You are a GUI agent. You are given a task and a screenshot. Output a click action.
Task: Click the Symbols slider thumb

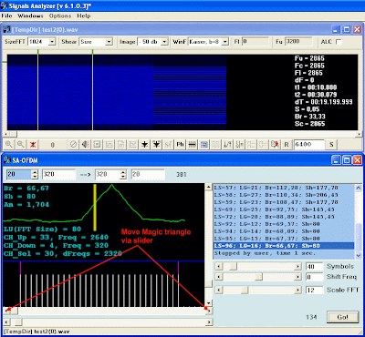click(233, 267)
